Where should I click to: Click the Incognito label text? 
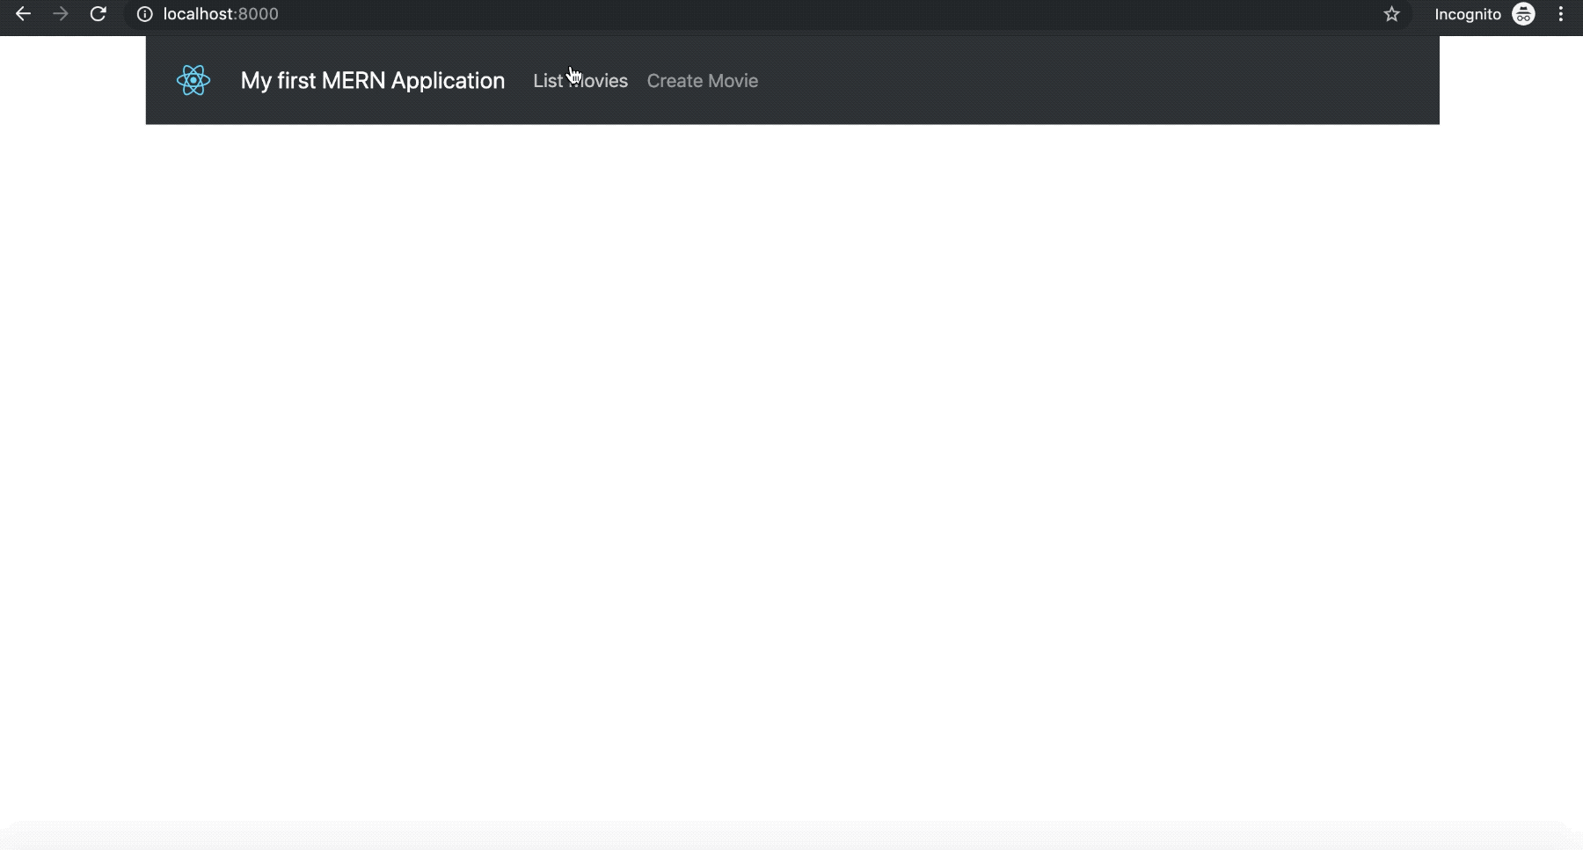click(1466, 14)
